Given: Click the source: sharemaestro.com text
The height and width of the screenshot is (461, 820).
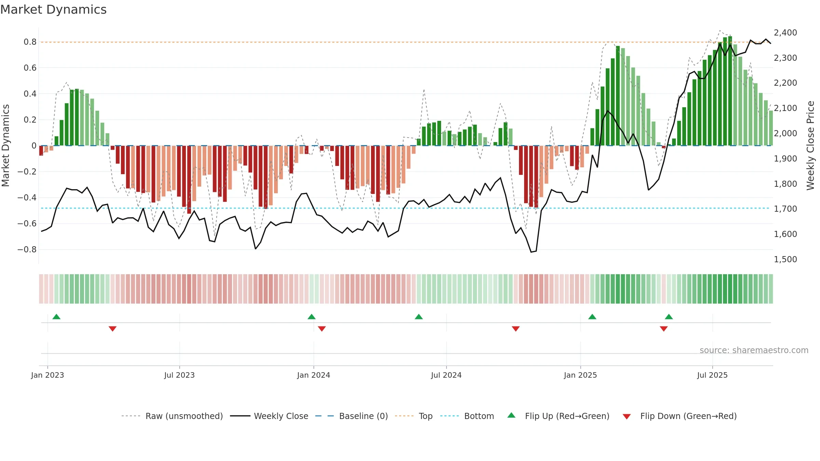Looking at the screenshot, I should (x=754, y=350).
